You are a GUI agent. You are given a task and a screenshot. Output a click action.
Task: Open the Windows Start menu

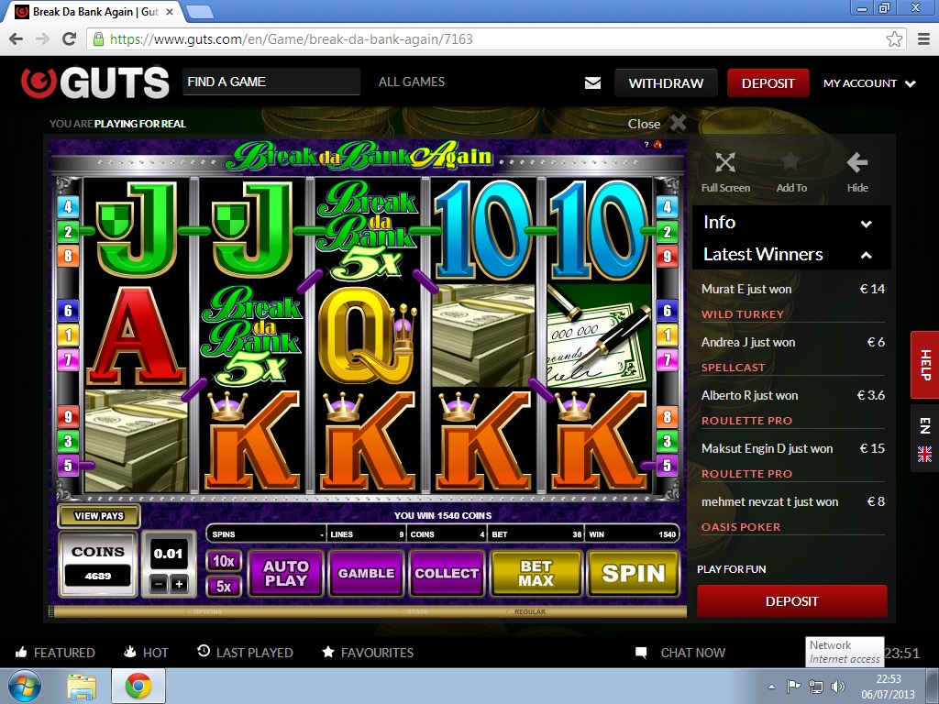tap(25, 686)
